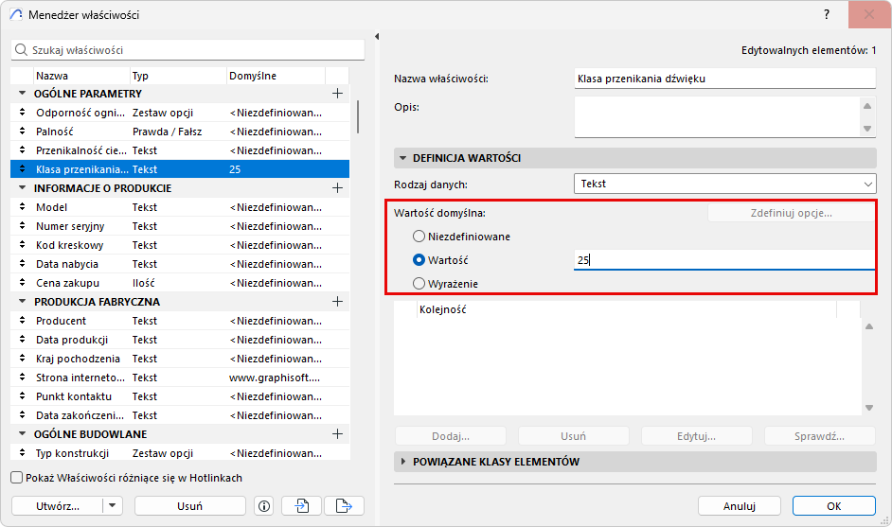
Task: Enable Pokaż Właściwości różniące się w Hotlinkach
Action: [x=17, y=478]
